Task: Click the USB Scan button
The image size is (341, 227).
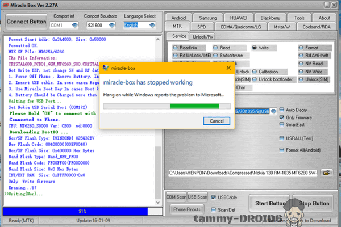Action: tap(197, 197)
